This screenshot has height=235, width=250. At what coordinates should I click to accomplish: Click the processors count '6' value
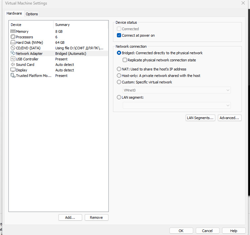[56, 37]
